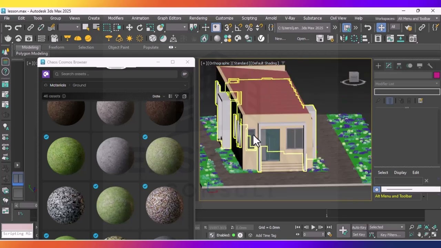Click the V-Ray logo toolbar icon
The width and height of the screenshot is (441, 248).
click(261, 39)
